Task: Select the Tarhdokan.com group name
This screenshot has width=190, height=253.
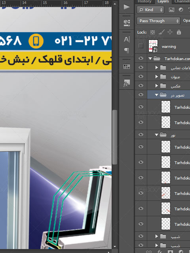Action: tap(177, 59)
